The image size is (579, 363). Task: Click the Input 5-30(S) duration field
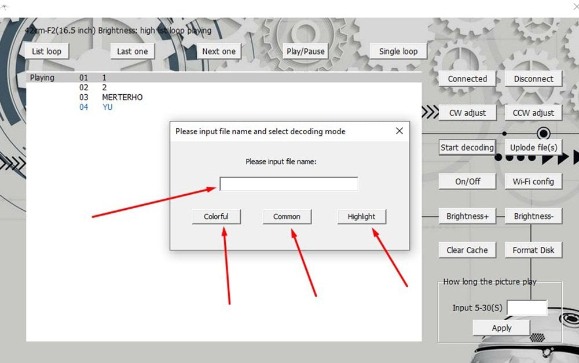[x=526, y=308]
